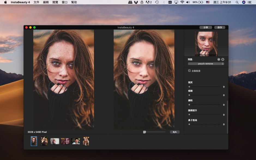Image resolution: width=256 pixels, height=160 pixels.
Task: Select the second photo thumbnail in the filmstrip
Action: click(x=44, y=141)
